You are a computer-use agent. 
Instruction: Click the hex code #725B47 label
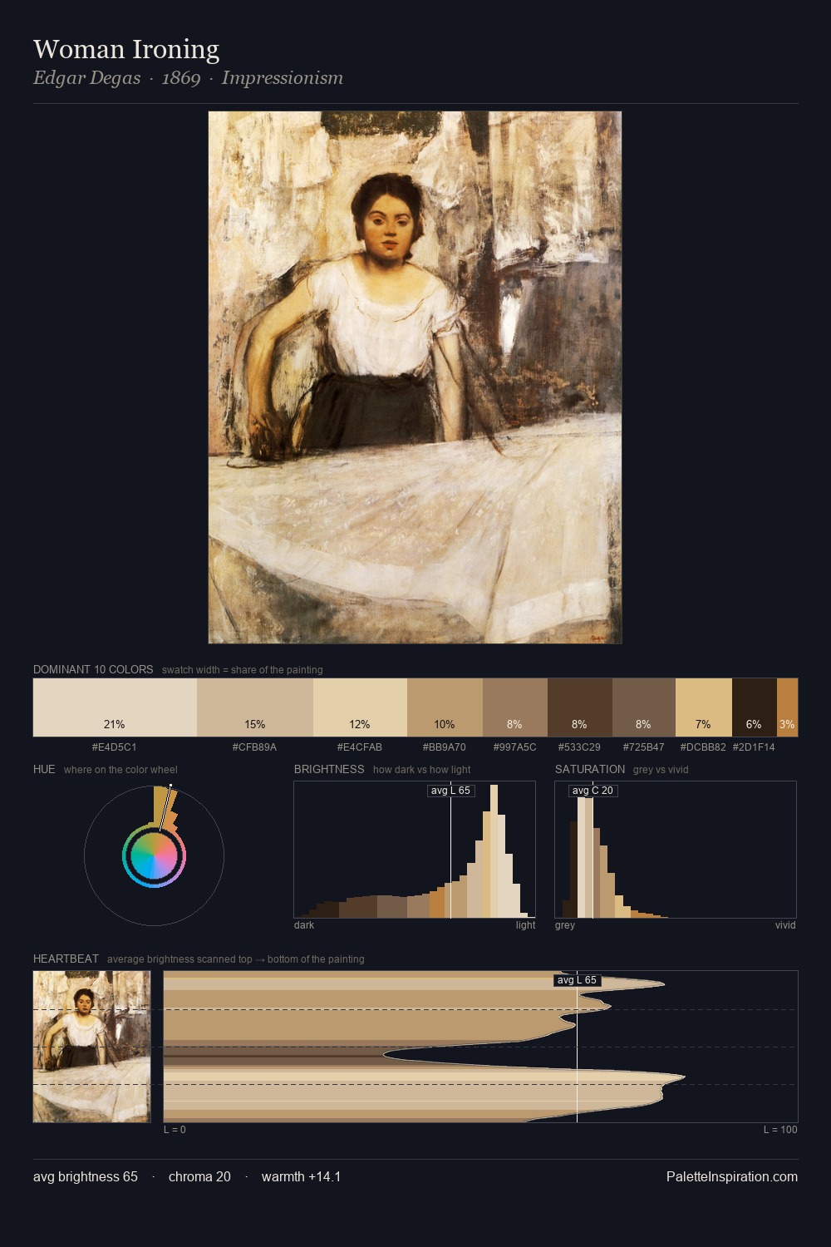point(644,747)
